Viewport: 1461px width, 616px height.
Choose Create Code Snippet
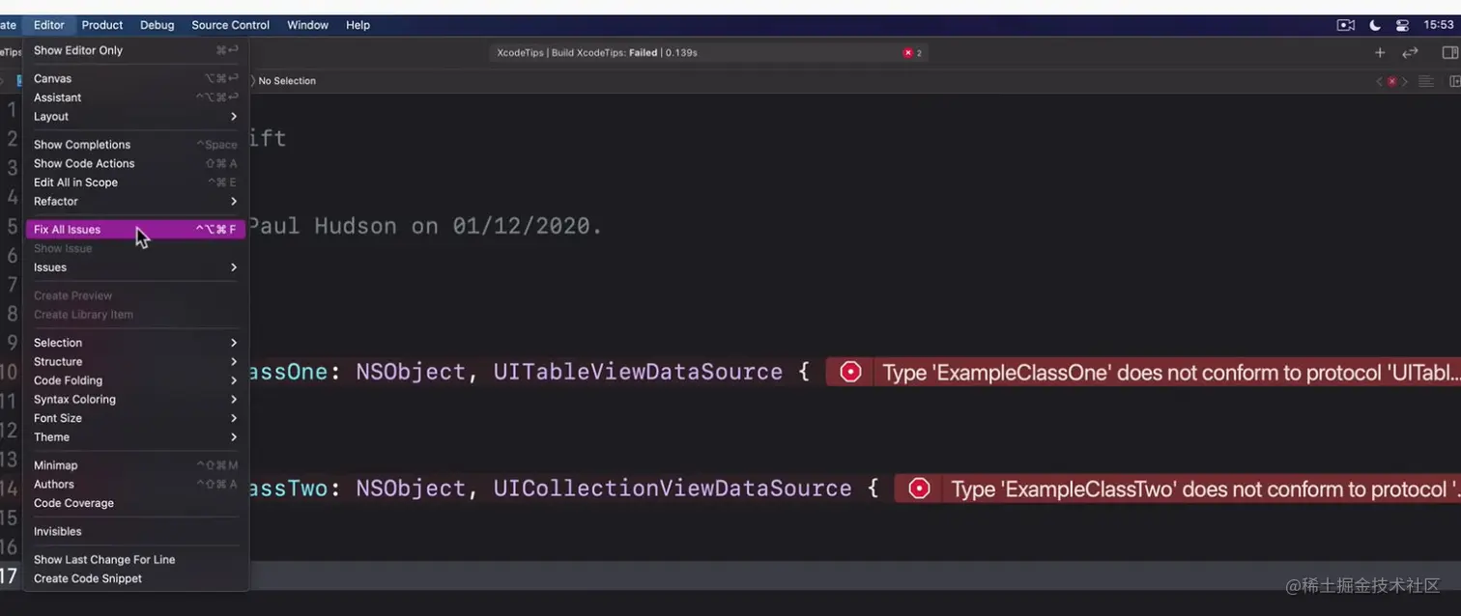click(135, 578)
